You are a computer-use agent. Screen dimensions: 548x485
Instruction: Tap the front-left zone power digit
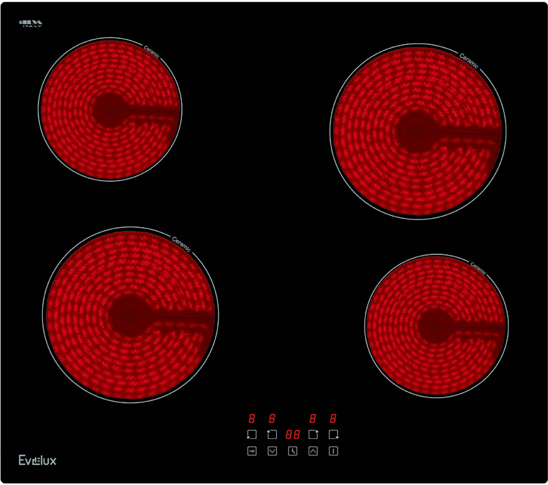251,418
